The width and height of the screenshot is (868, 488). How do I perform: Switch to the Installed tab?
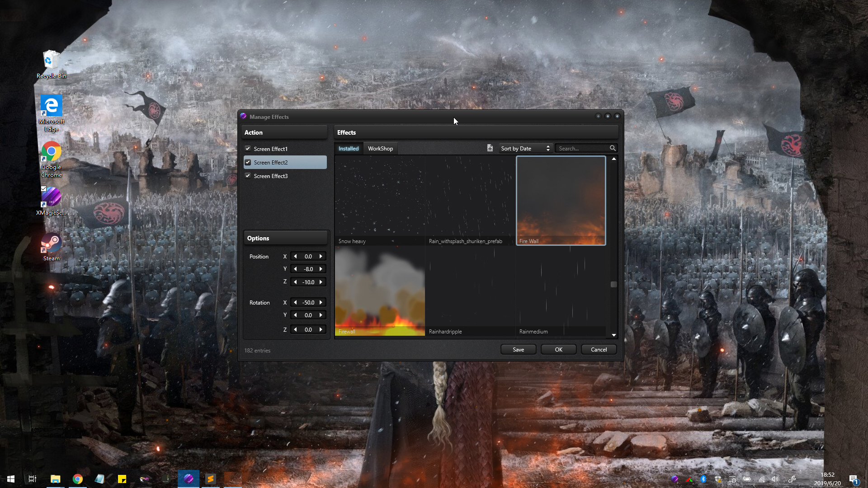point(349,148)
